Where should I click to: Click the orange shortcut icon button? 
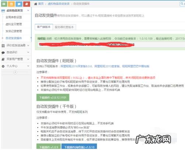point(11,4)
